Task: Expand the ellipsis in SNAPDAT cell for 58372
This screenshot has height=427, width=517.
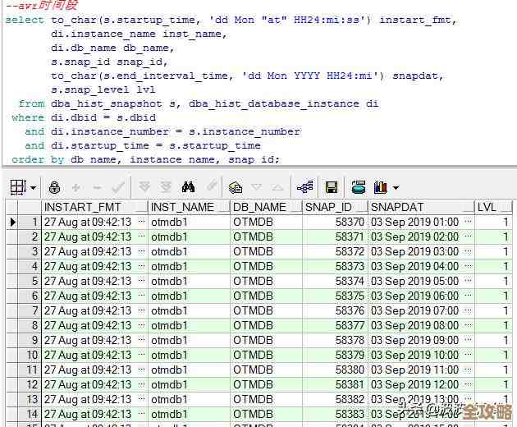Action: coord(468,252)
